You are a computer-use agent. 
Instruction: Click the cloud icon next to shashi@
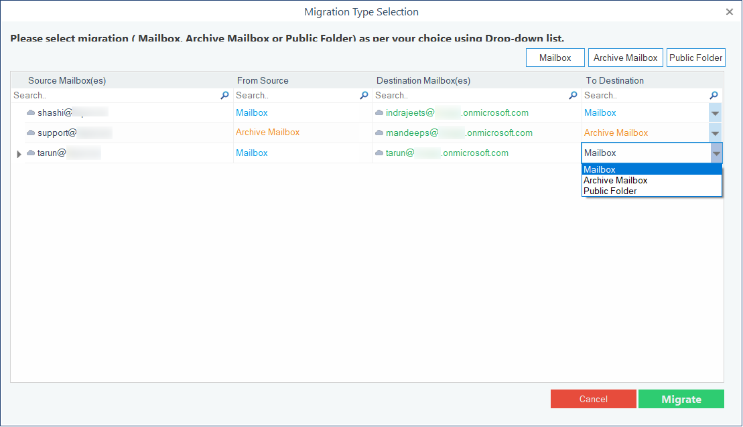pyautogui.click(x=31, y=112)
